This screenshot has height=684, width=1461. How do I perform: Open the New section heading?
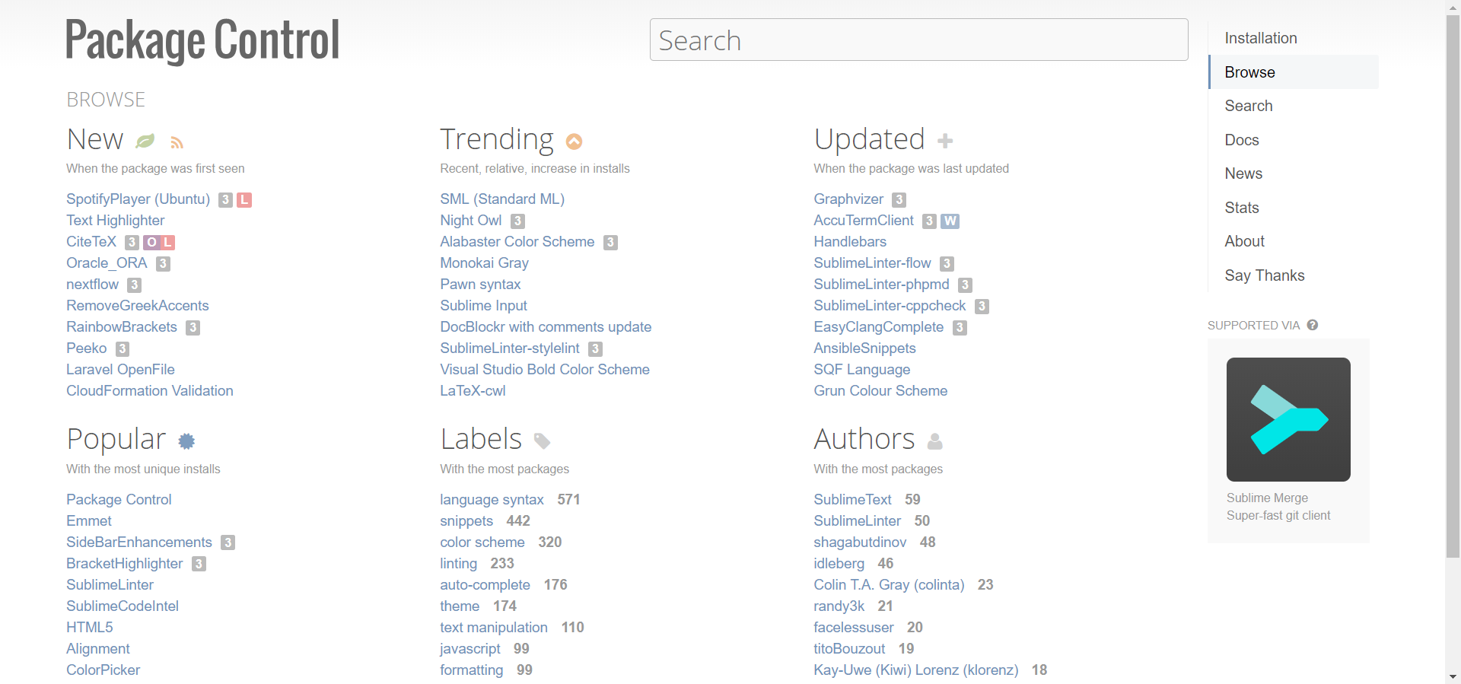pyautogui.click(x=94, y=140)
